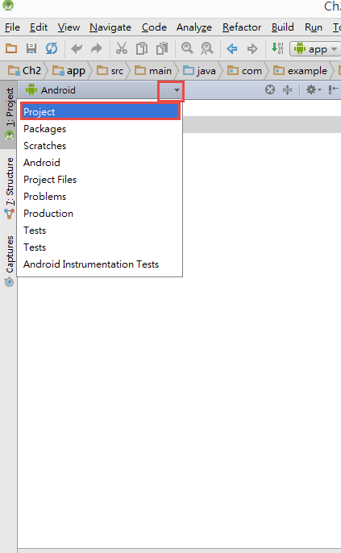Viewport: 341px width, 553px height.
Task: Select Problems view option
Action: (x=100, y=197)
